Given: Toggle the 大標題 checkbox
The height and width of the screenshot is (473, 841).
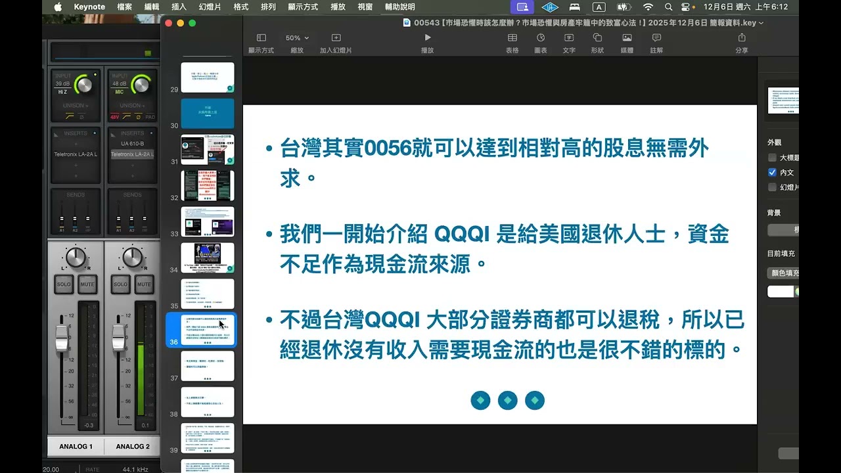Looking at the screenshot, I should [772, 158].
